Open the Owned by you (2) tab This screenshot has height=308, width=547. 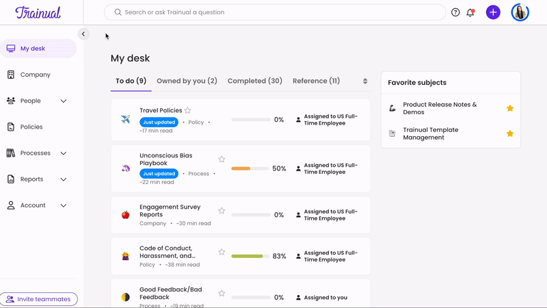pos(187,81)
